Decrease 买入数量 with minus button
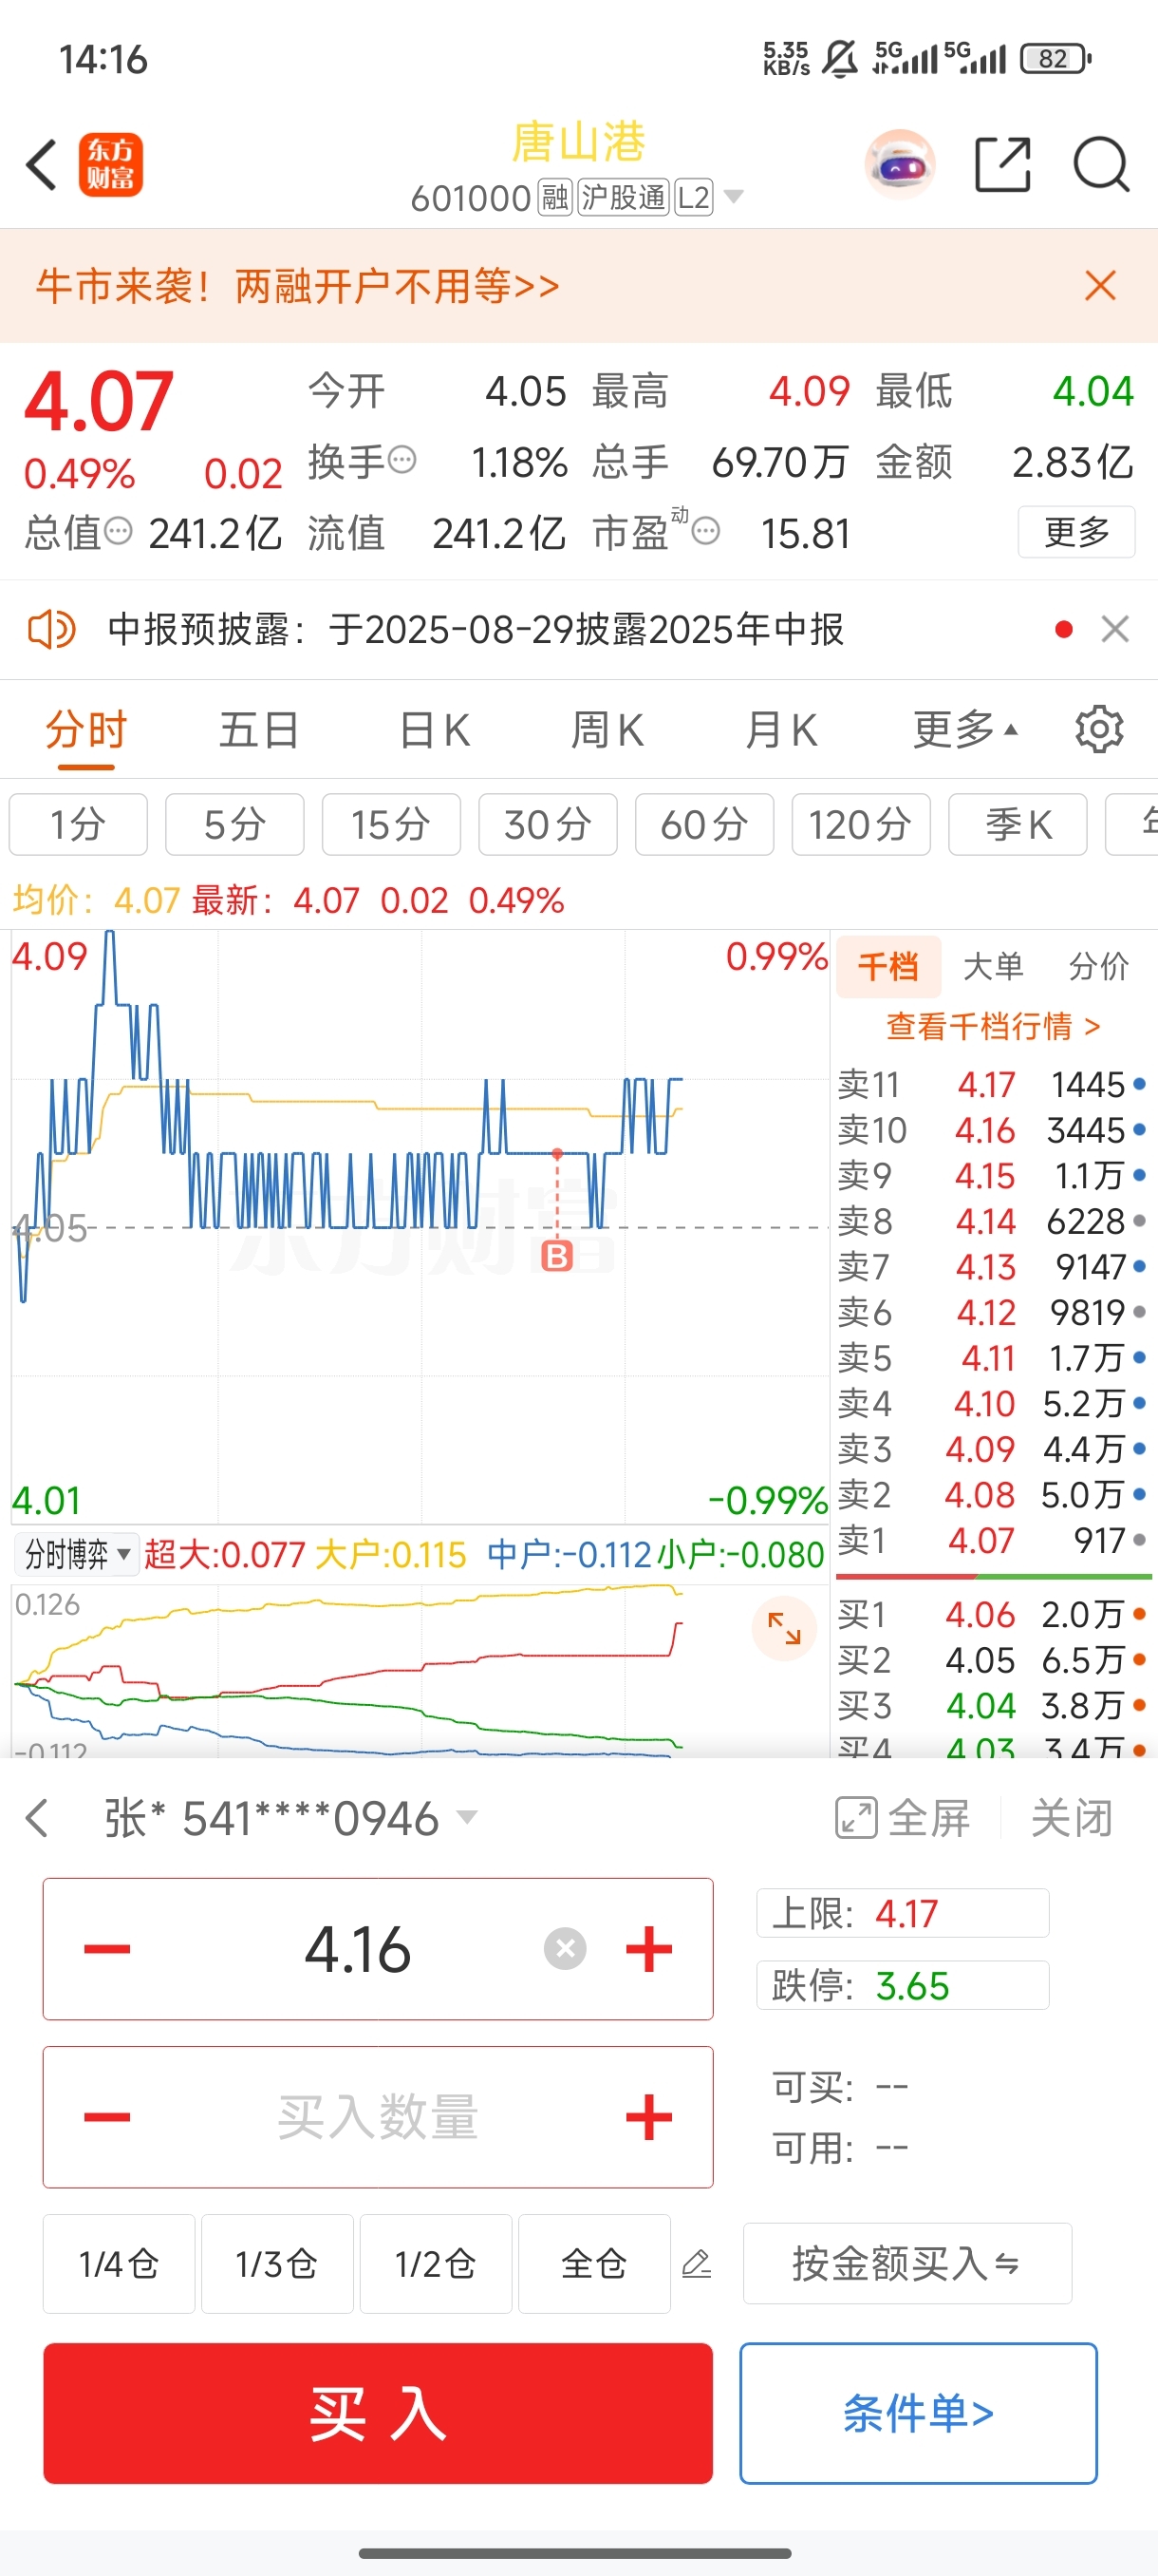This screenshot has width=1158, height=2576. [x=107, y=2116]
